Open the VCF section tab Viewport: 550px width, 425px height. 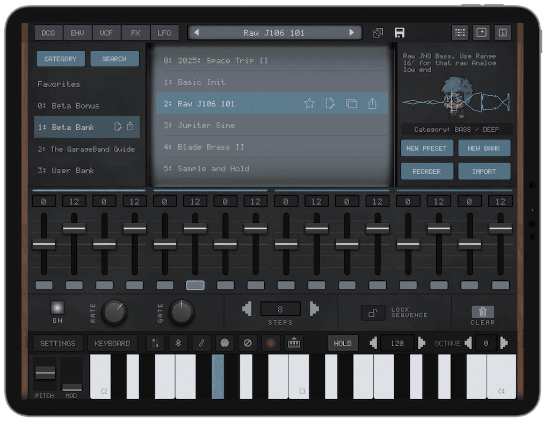pyautogui.click(x=106, y=33)
